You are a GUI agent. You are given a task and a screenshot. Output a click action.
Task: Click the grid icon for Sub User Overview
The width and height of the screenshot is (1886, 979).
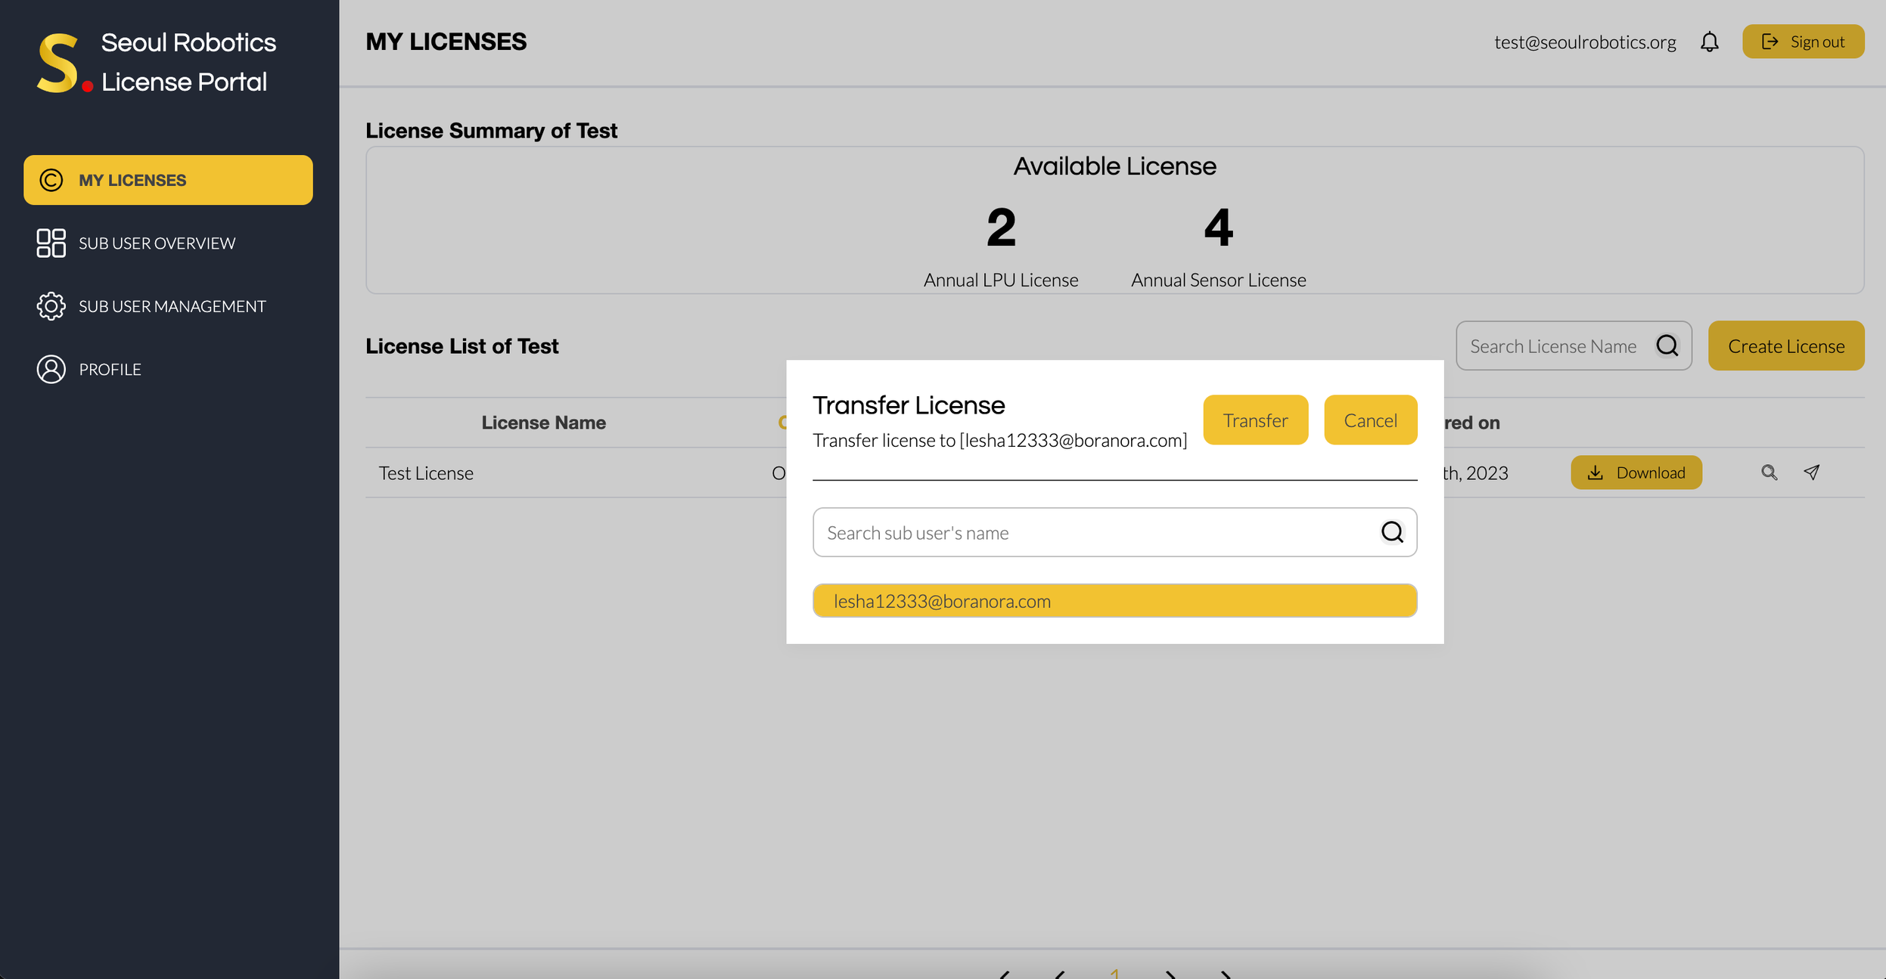tap(51, 243)
